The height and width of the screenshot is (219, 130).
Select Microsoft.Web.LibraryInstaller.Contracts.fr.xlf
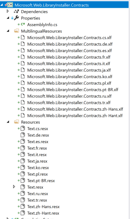click(69, 57)
